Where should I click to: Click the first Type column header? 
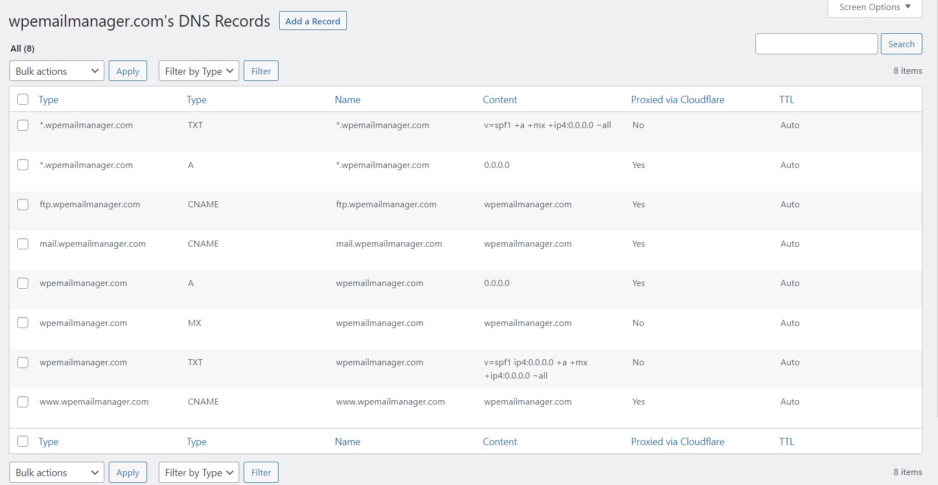pos(48,100)
